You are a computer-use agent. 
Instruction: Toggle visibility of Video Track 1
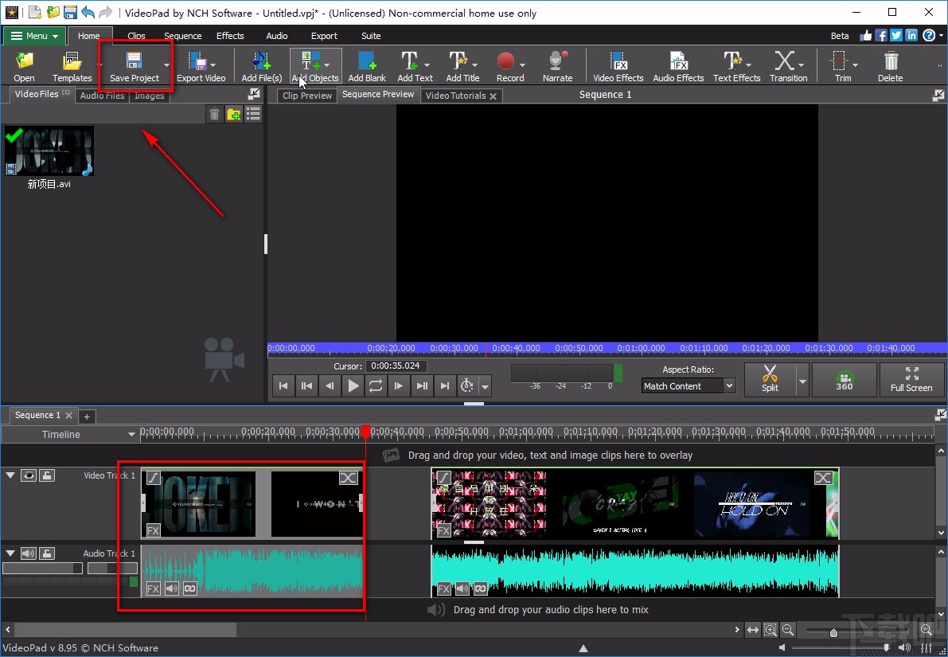29,475
